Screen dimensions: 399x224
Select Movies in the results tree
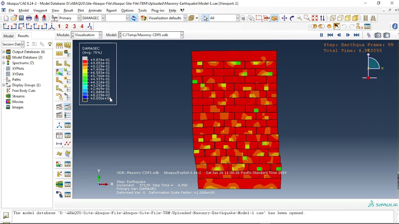(x=18, y=102)
